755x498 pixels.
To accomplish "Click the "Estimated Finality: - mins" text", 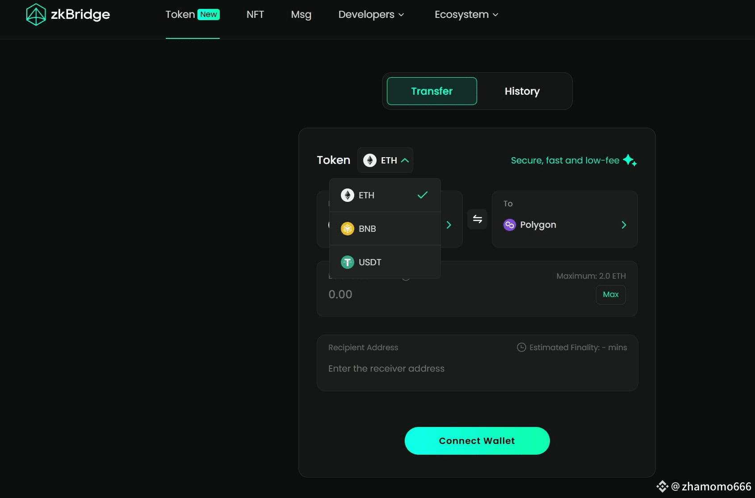I will coord(578,347).
